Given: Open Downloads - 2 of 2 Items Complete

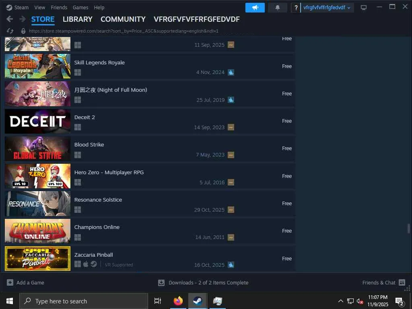Looking at the screenshot, I should tap(203, 283).
